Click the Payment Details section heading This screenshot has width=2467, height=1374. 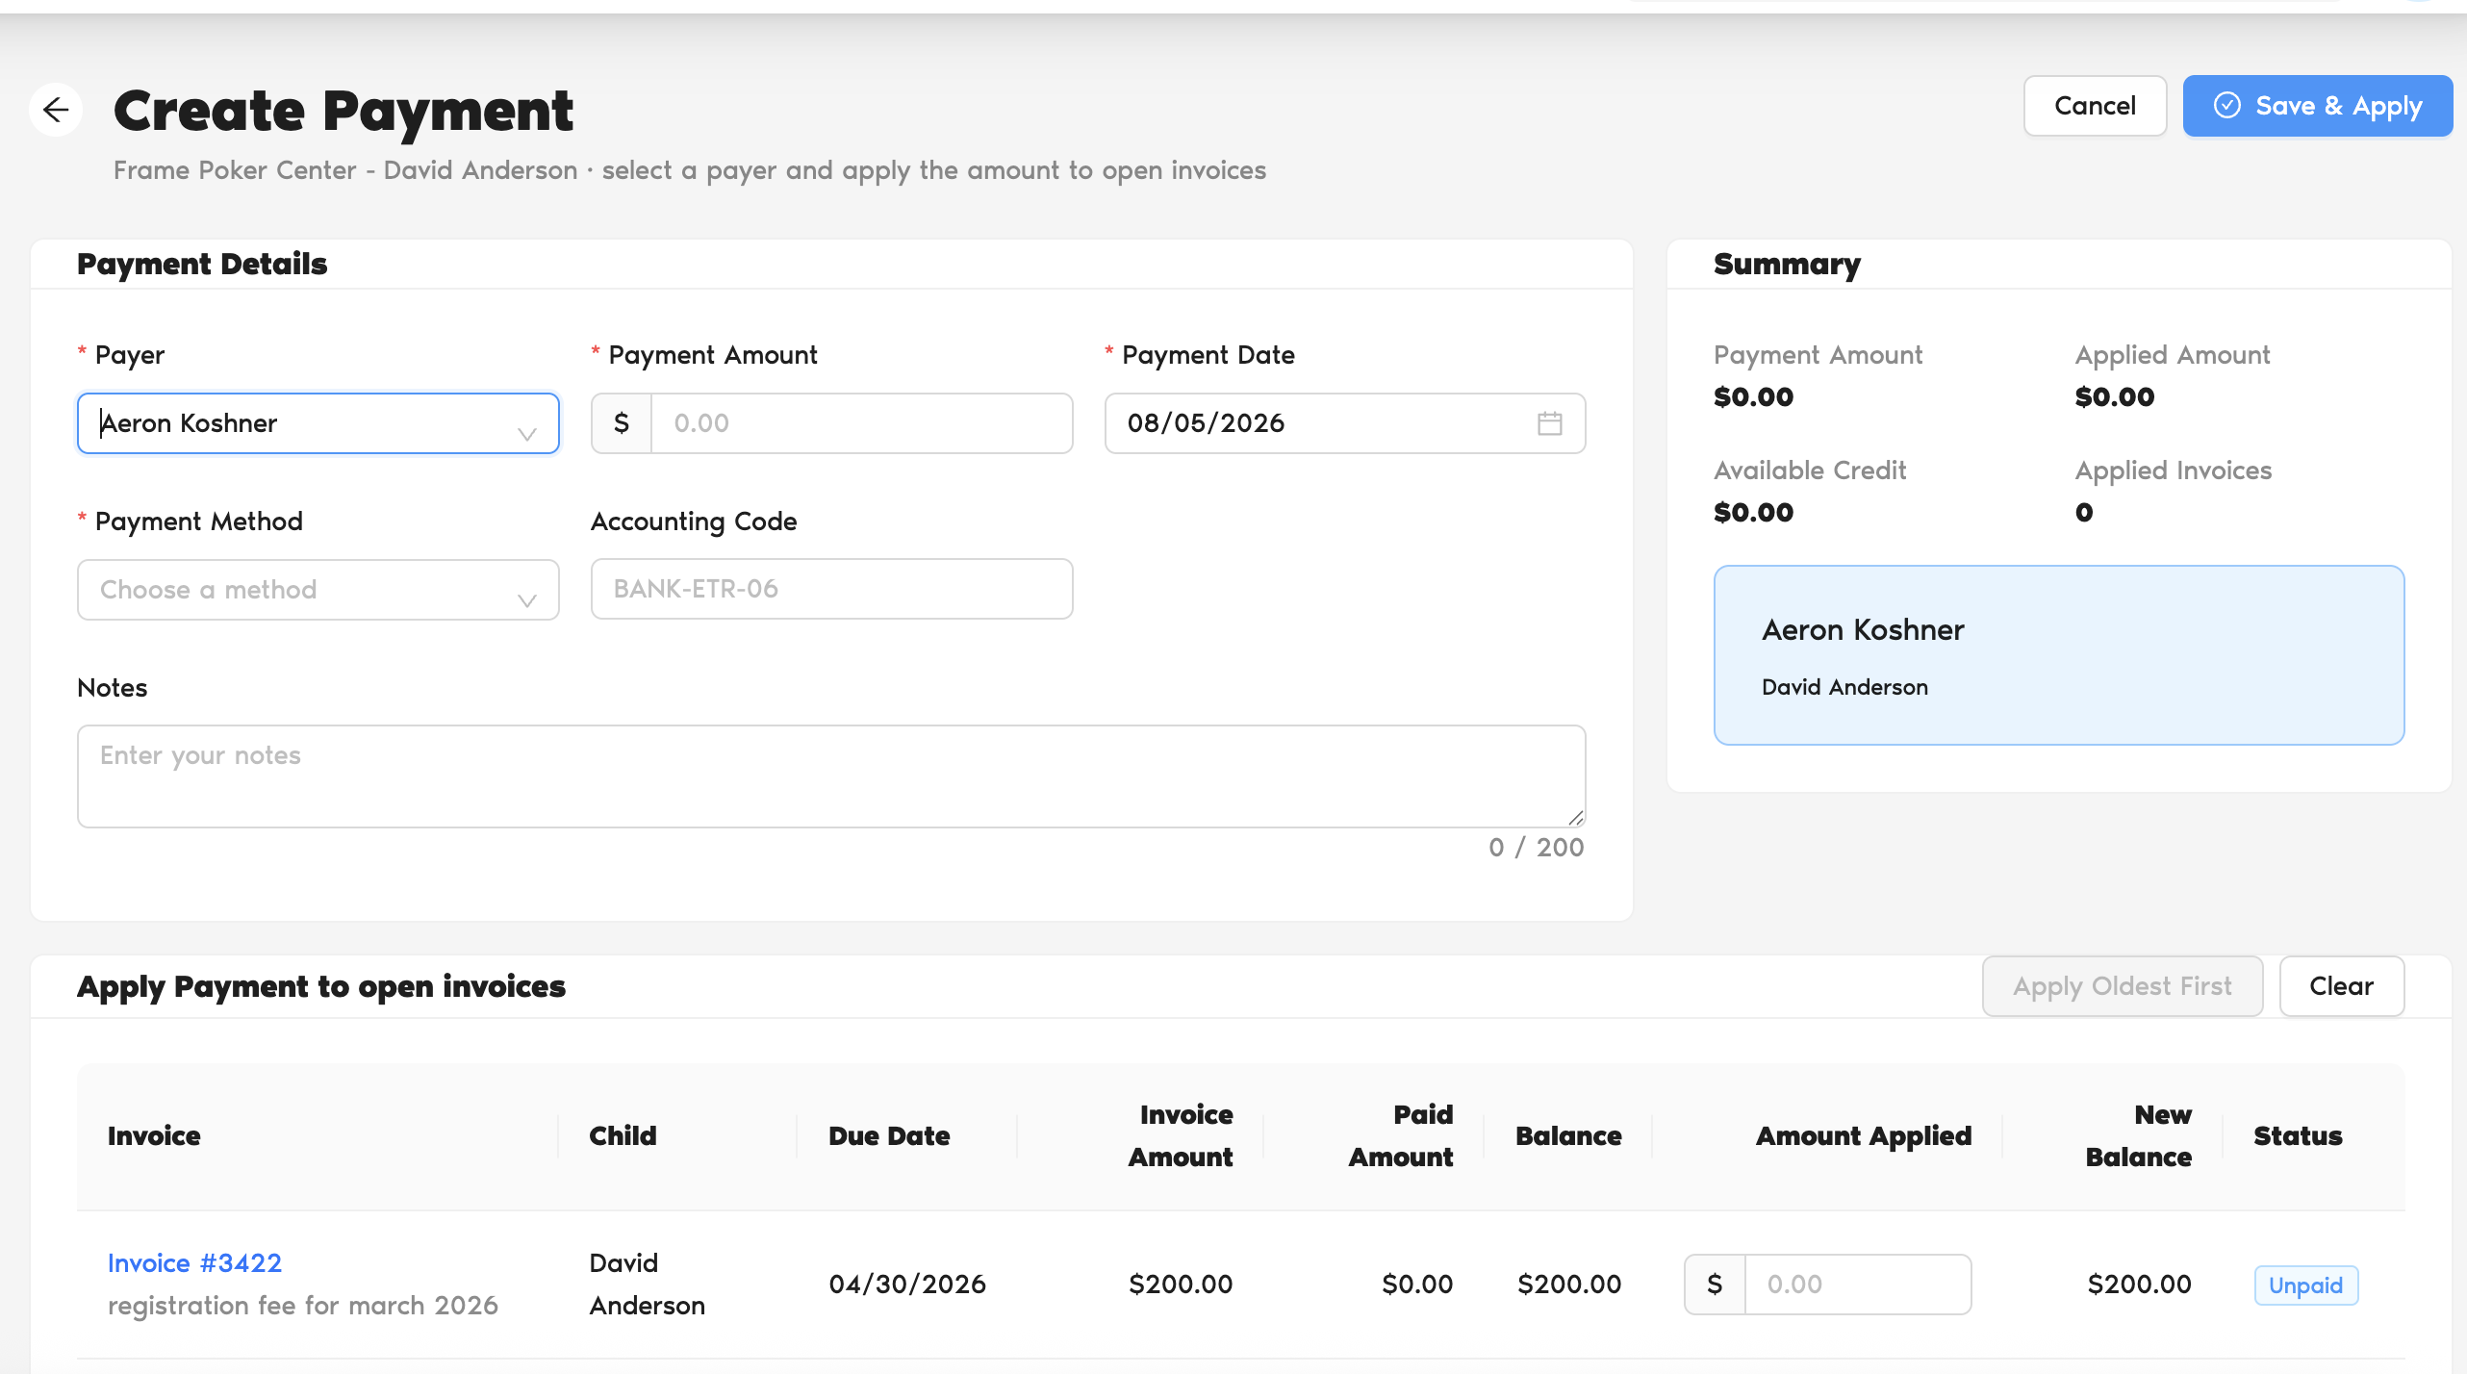coord(202,265)
